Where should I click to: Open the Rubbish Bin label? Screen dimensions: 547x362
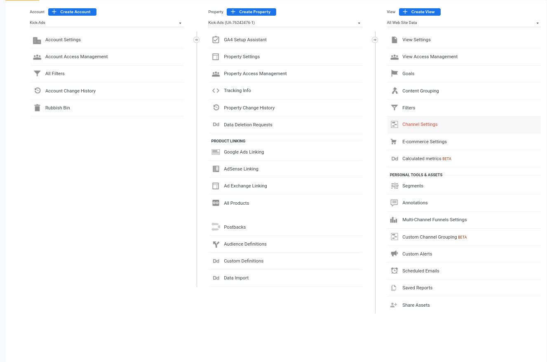click(x=58, y=108)
